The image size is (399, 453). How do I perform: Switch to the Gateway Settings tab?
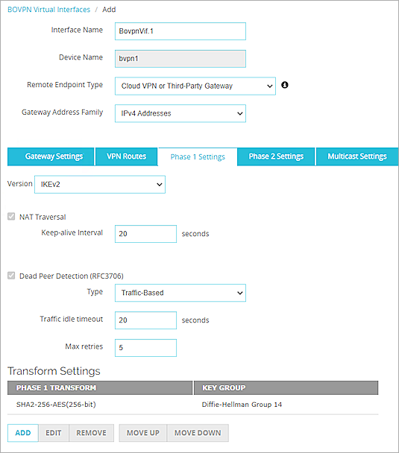point(51,156)
